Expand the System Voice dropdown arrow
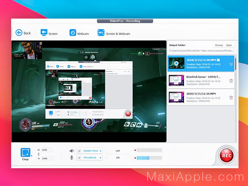 (100, 151)
